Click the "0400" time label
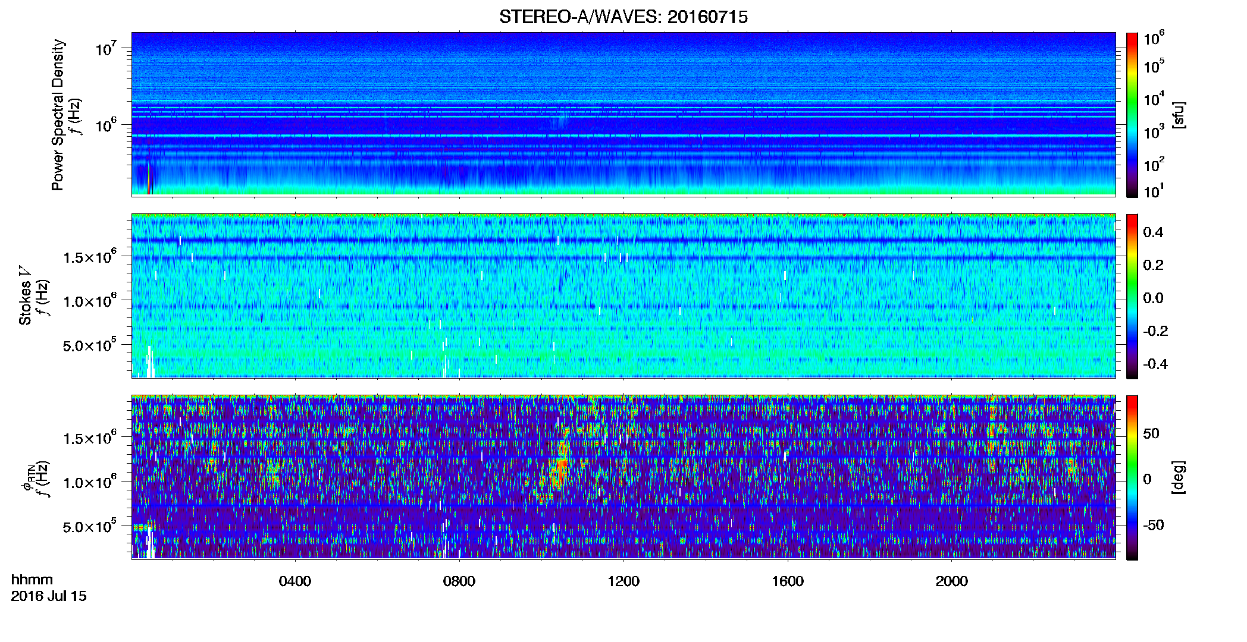Viewport: 1247px width, 642px height. point(295,581)
